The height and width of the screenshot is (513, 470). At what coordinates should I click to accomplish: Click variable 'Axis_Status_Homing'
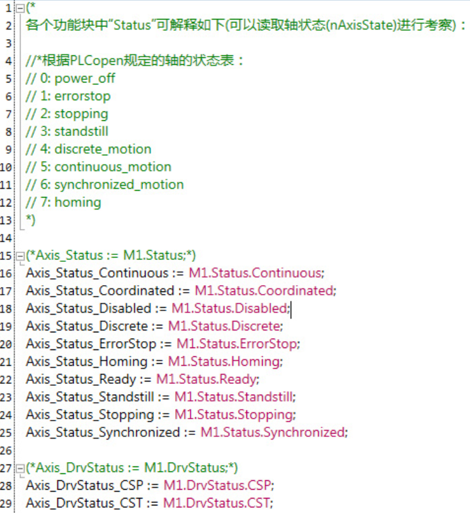[87, 361]
